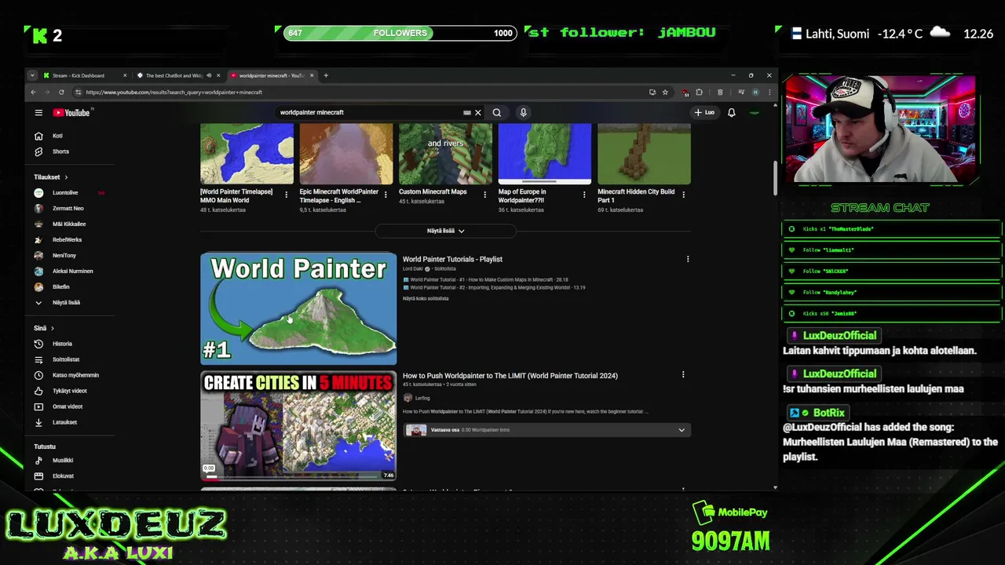The width and height of the screenshot is (1005, 565).
Task: Close the Stream - Kick Dashboard tab
Action: point(125,75)
